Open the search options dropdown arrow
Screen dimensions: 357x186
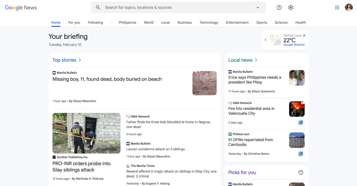click(258, 8)
